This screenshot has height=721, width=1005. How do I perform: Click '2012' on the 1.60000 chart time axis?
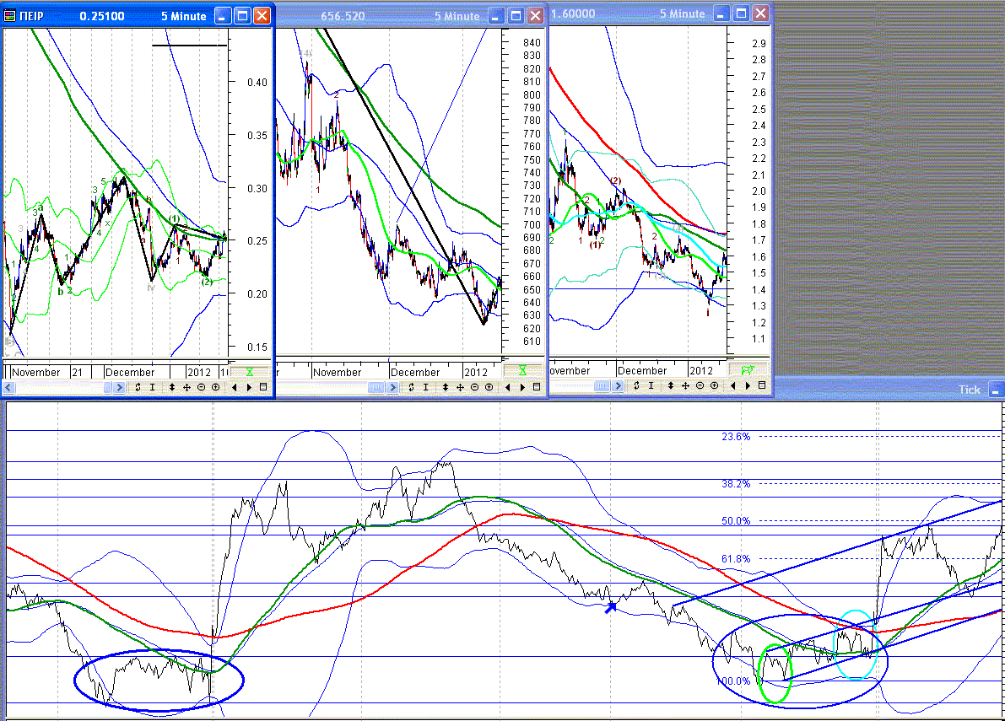click(x=700, y=371)
